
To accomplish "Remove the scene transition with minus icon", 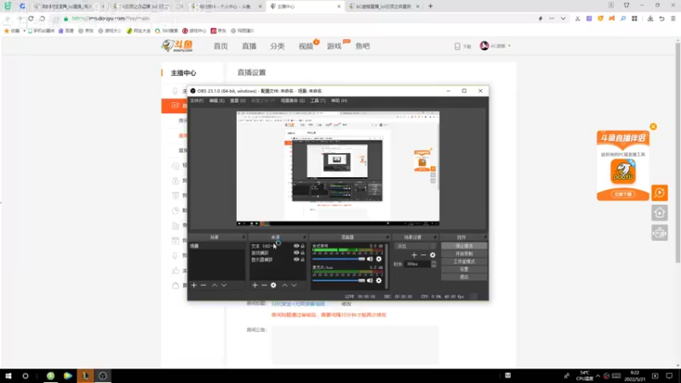I will (x=423, y=255).
